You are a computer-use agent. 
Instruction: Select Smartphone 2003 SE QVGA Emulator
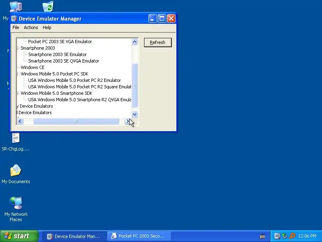coord(64,61)
